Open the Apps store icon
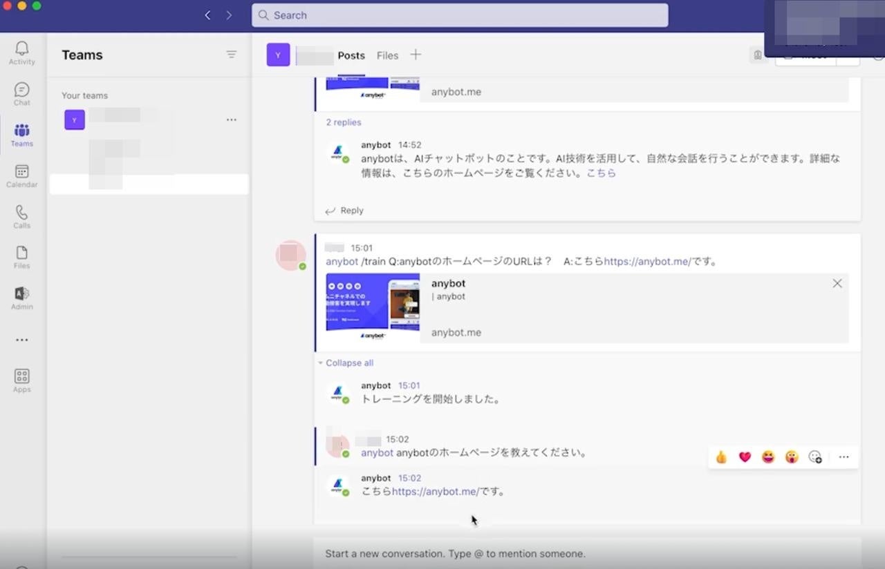This screenshot has width=885, height=569. 21,380
